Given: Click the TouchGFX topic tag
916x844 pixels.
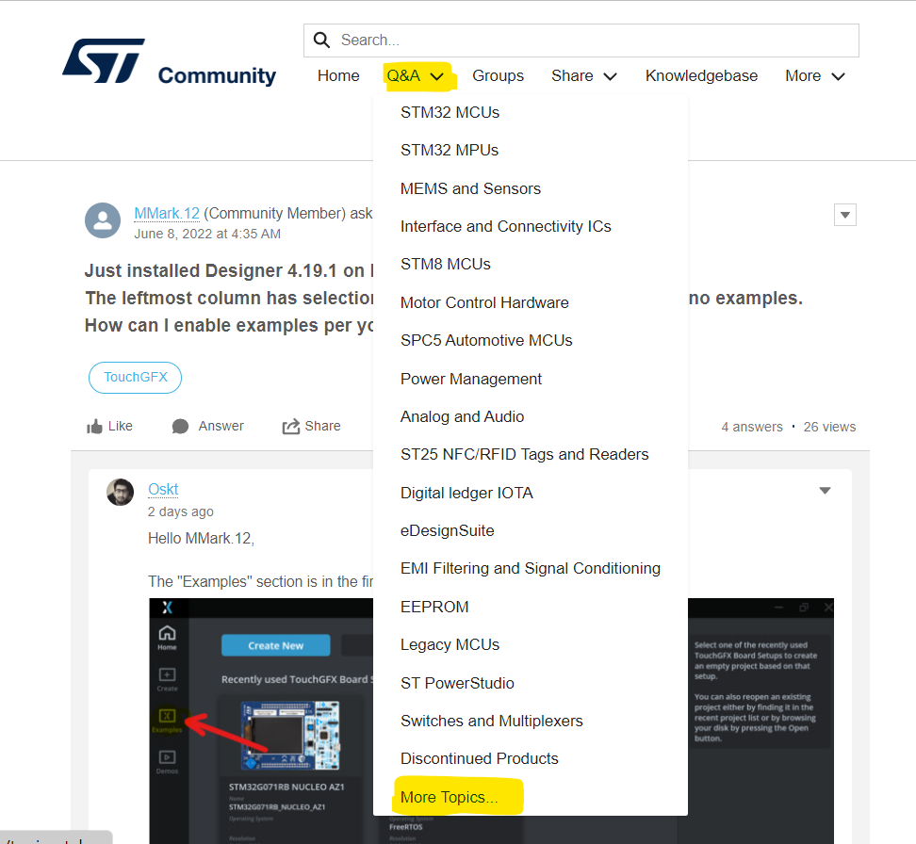Looking at the screenshot, I should coord(135,378).
